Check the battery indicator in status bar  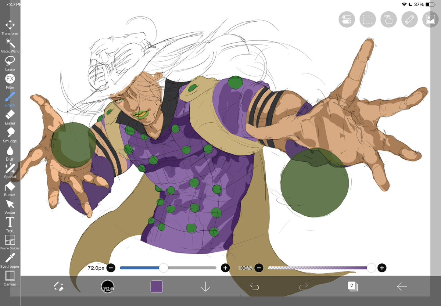[430, 4]
